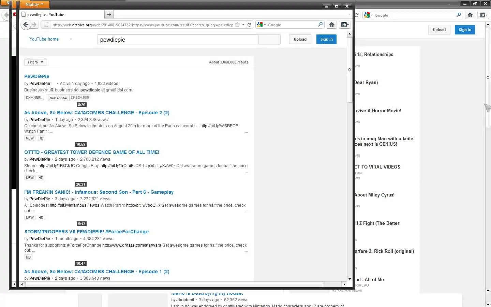Screen dimensions: 491x307
Task: Open As Above, So Below Episode 1 video
Action: [97, 272]
